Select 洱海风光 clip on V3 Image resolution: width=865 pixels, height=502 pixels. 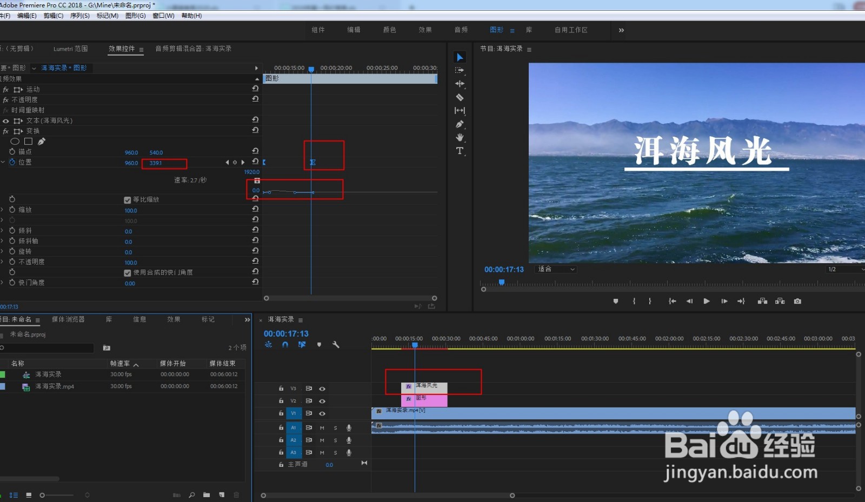[424, 387]
